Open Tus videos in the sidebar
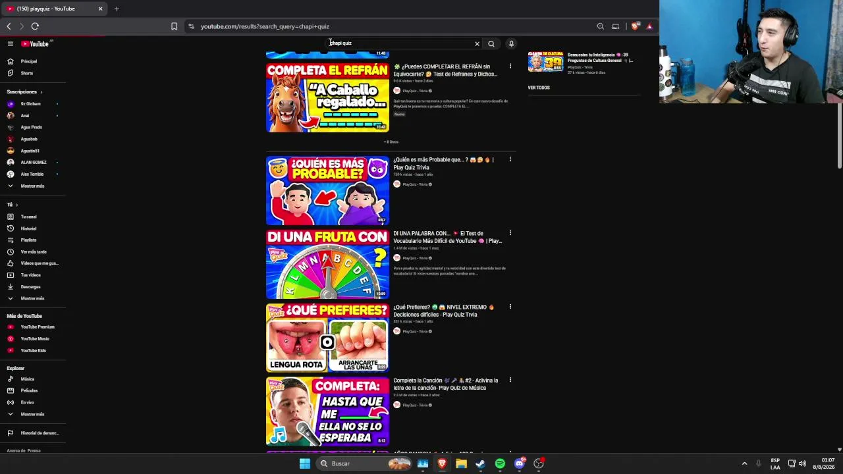Screen dimensions: 843x474 point(30,275)
